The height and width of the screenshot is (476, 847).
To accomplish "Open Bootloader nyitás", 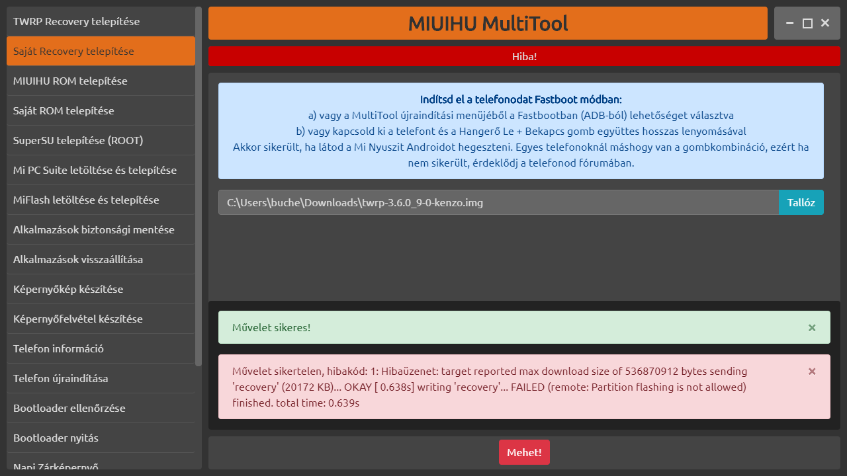I will point(101,438).
